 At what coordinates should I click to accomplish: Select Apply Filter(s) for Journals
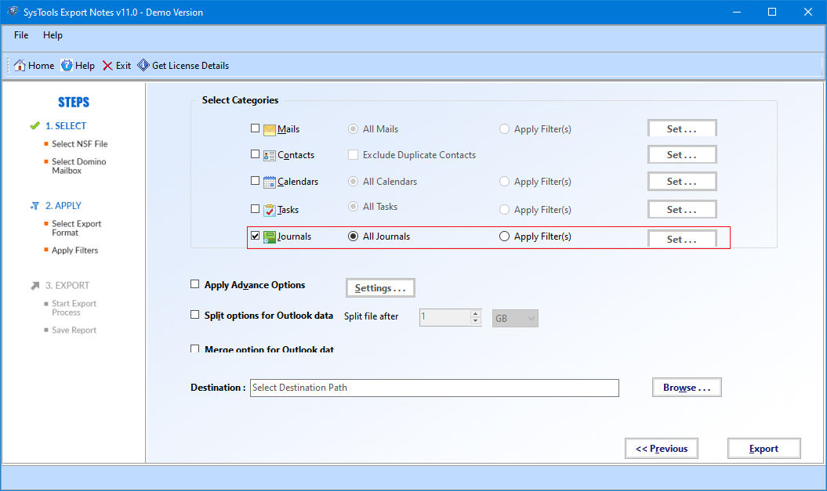(504, 236)
